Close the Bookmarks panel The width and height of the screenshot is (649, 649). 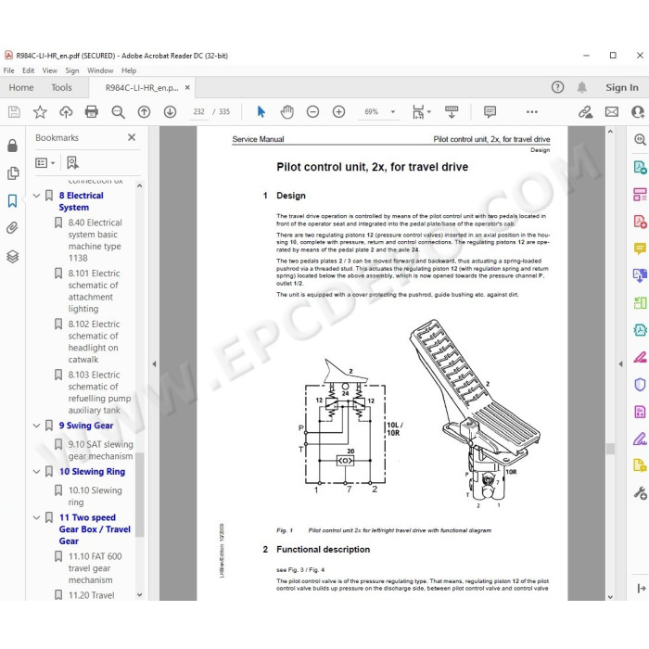132,137
